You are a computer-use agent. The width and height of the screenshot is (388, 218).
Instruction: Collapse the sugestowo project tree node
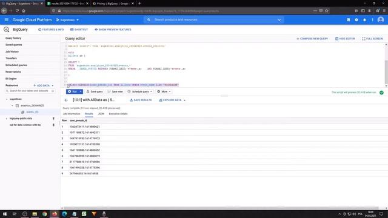(x=7, y=99)
